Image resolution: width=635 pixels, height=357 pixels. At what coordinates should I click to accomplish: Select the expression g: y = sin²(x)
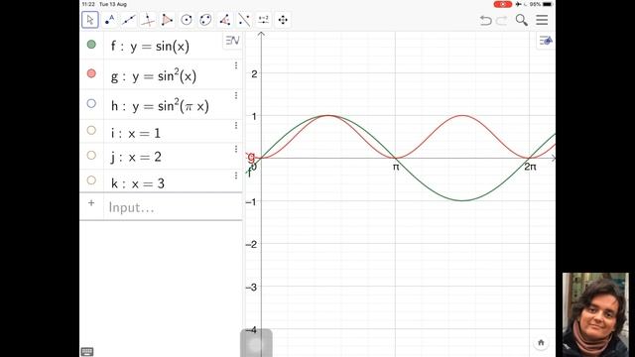click(154, 75)
